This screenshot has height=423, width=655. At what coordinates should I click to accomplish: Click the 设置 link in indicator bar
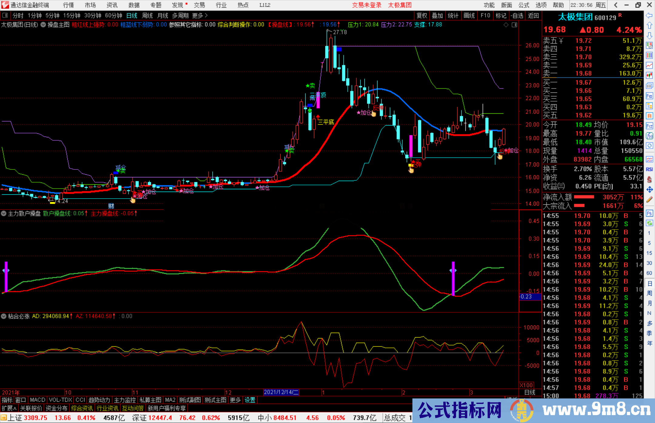point(250,400)
